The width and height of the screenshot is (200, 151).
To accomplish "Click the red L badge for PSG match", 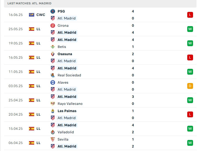I will (x=190, y=15).
